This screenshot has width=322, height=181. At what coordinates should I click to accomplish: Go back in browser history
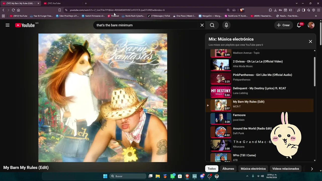pos(3,10)
